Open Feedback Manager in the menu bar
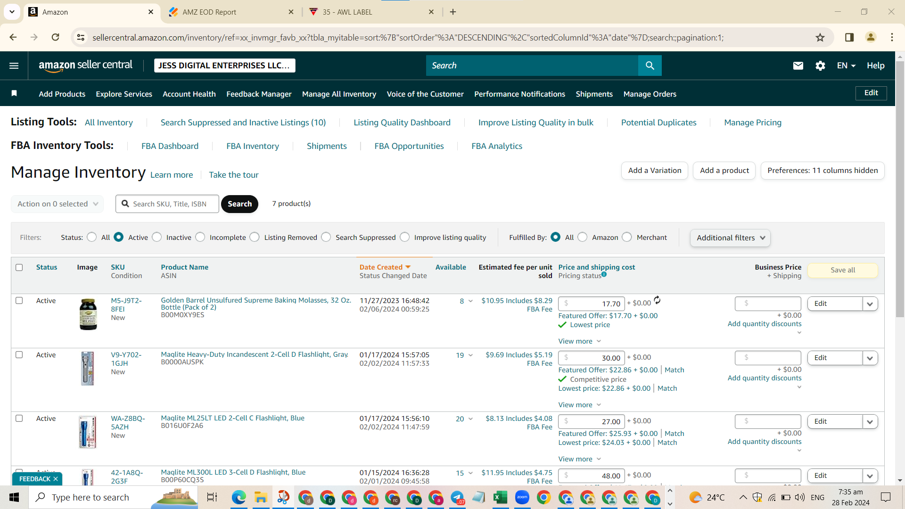Image resolution: width=905 pixels, height=509 pixels. click(x=259, y=94)
